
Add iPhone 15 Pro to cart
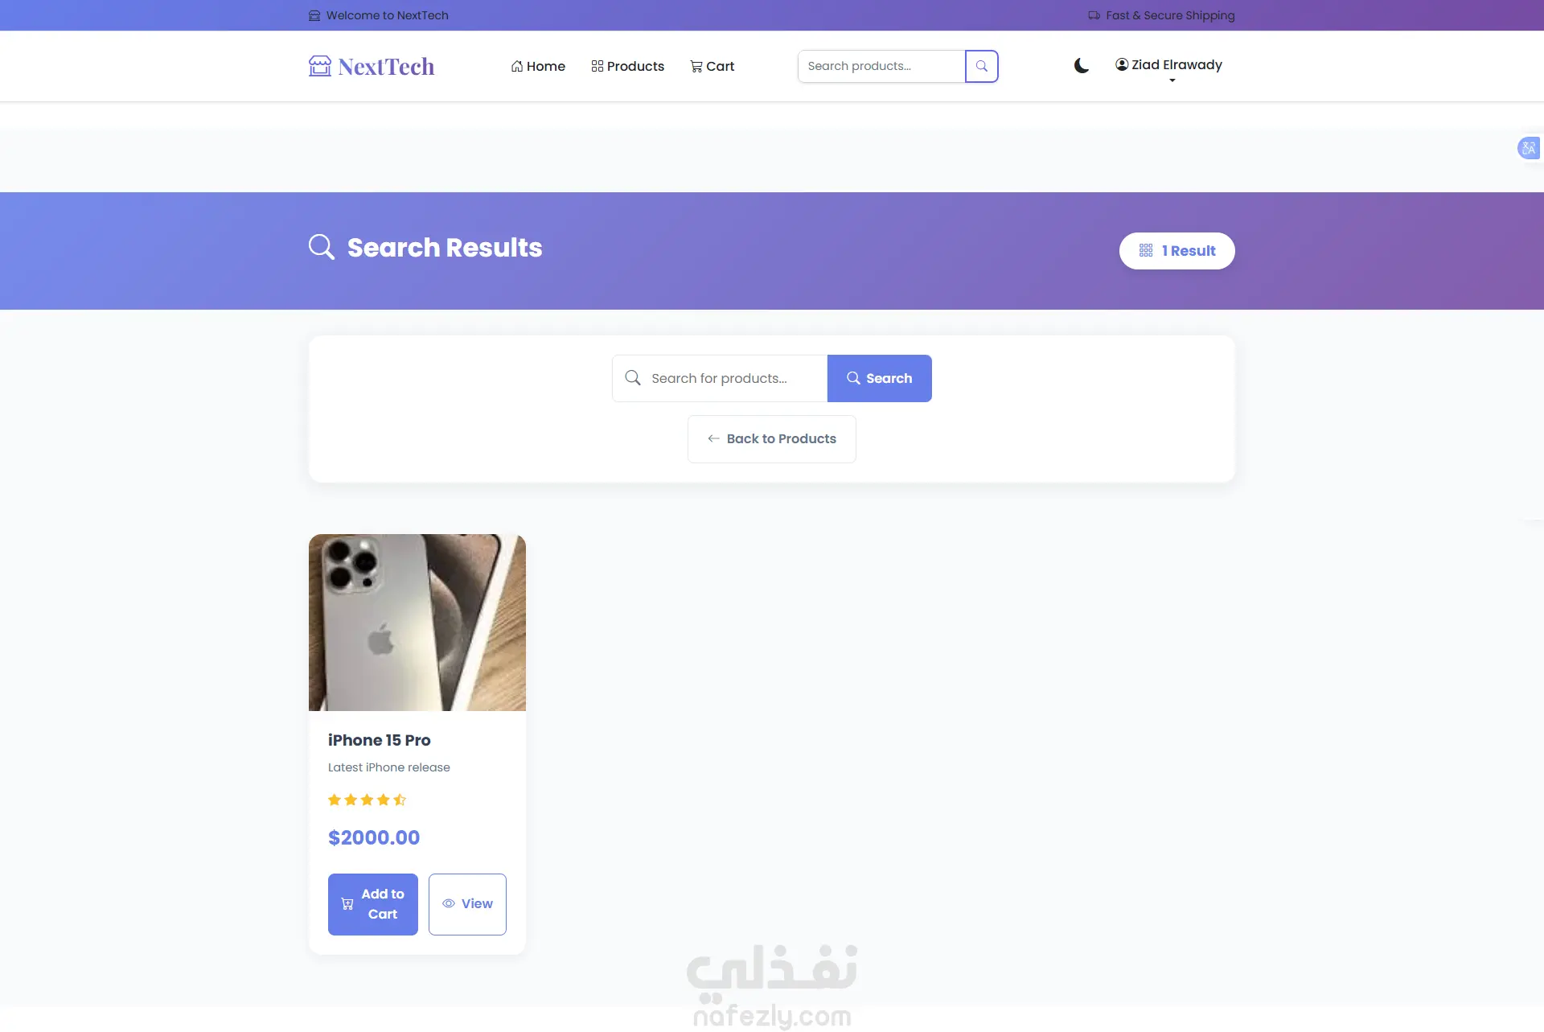click(372, 904)
